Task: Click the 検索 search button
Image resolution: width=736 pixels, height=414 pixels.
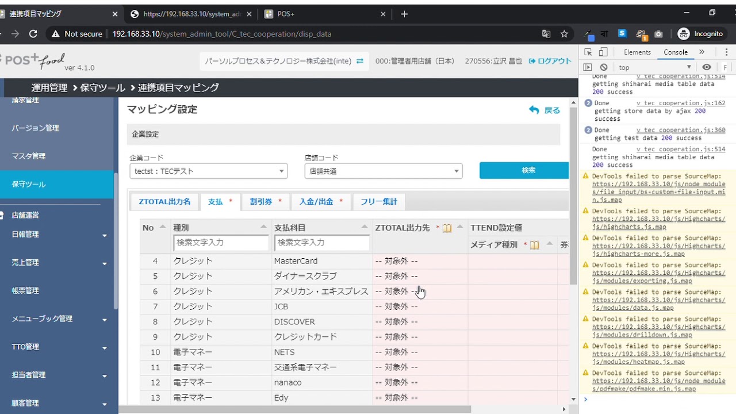Action: click(524, 170)
